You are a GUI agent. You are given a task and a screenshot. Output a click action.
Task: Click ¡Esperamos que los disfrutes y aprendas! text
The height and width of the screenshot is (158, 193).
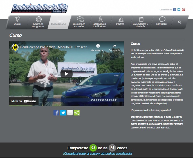pyautogui.click(x=151, y=110)
